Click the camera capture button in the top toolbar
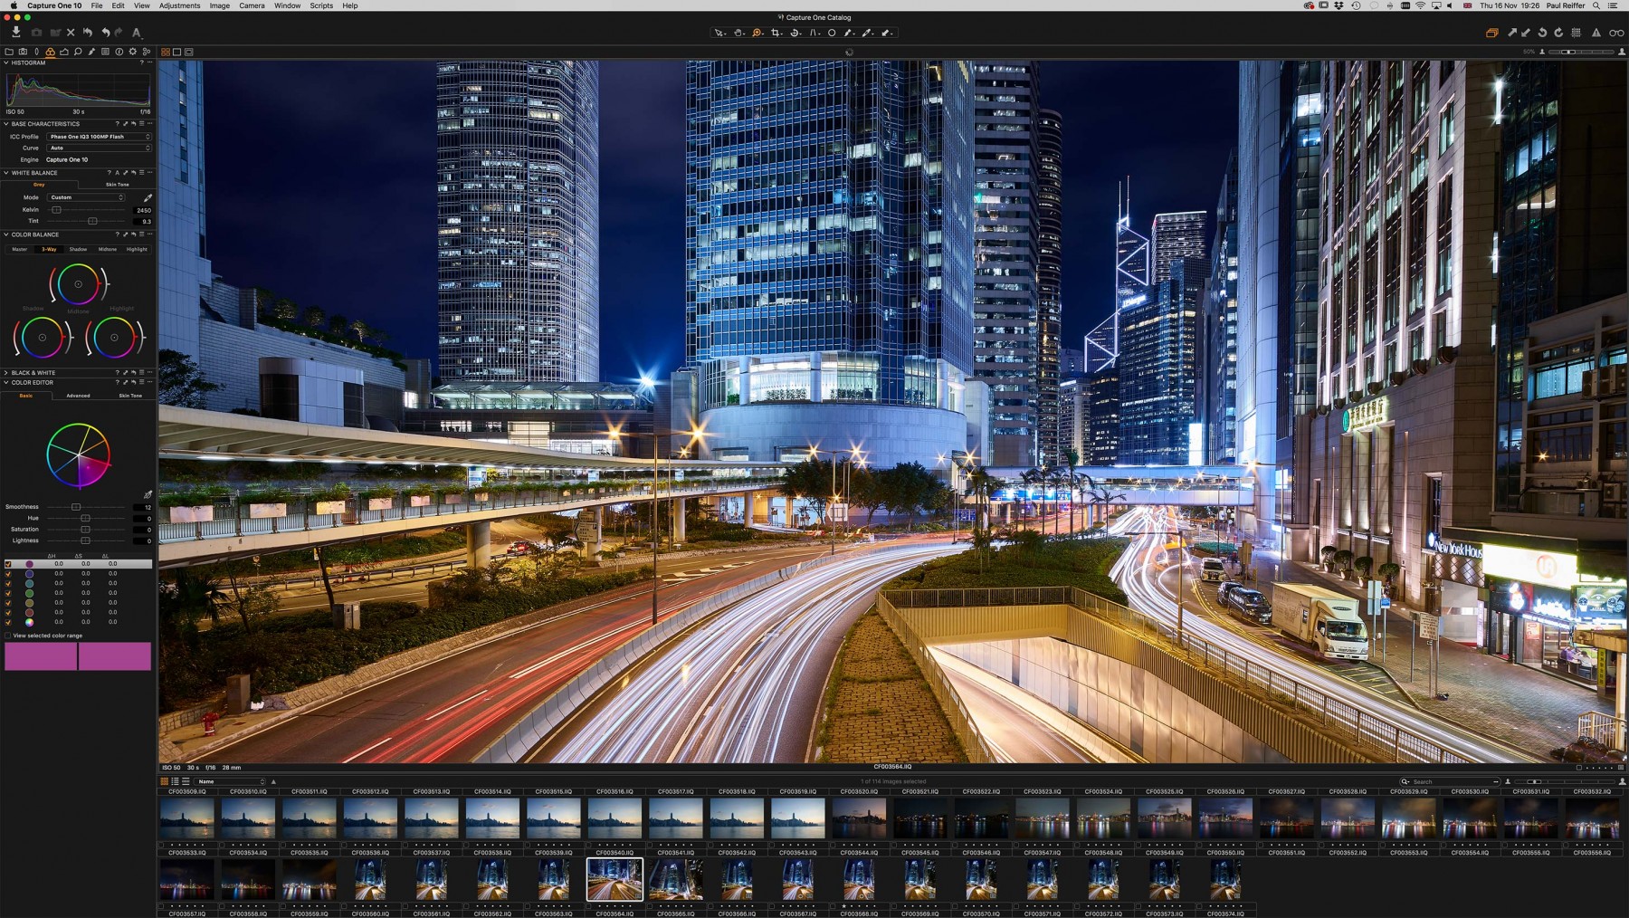1629x918 pixels. [36, 32]
